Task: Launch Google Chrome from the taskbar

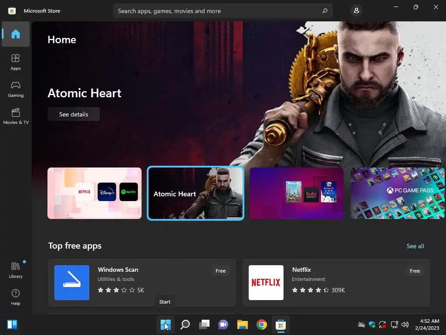Action: (x=262, y=325)
